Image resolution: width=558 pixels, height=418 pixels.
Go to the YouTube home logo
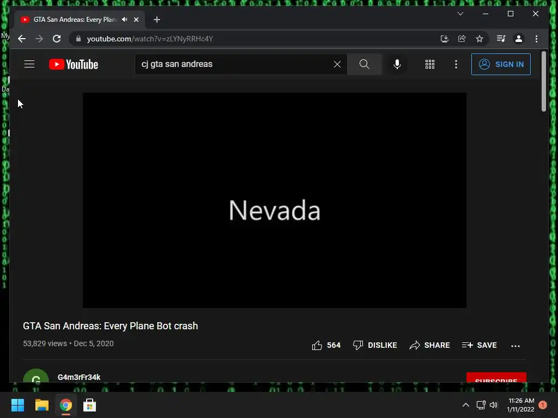[74, 64]
